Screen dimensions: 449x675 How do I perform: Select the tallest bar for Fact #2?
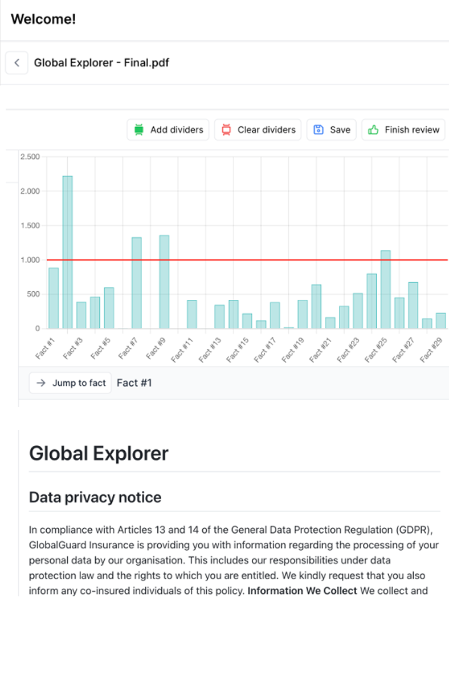[x=68, y=252]
